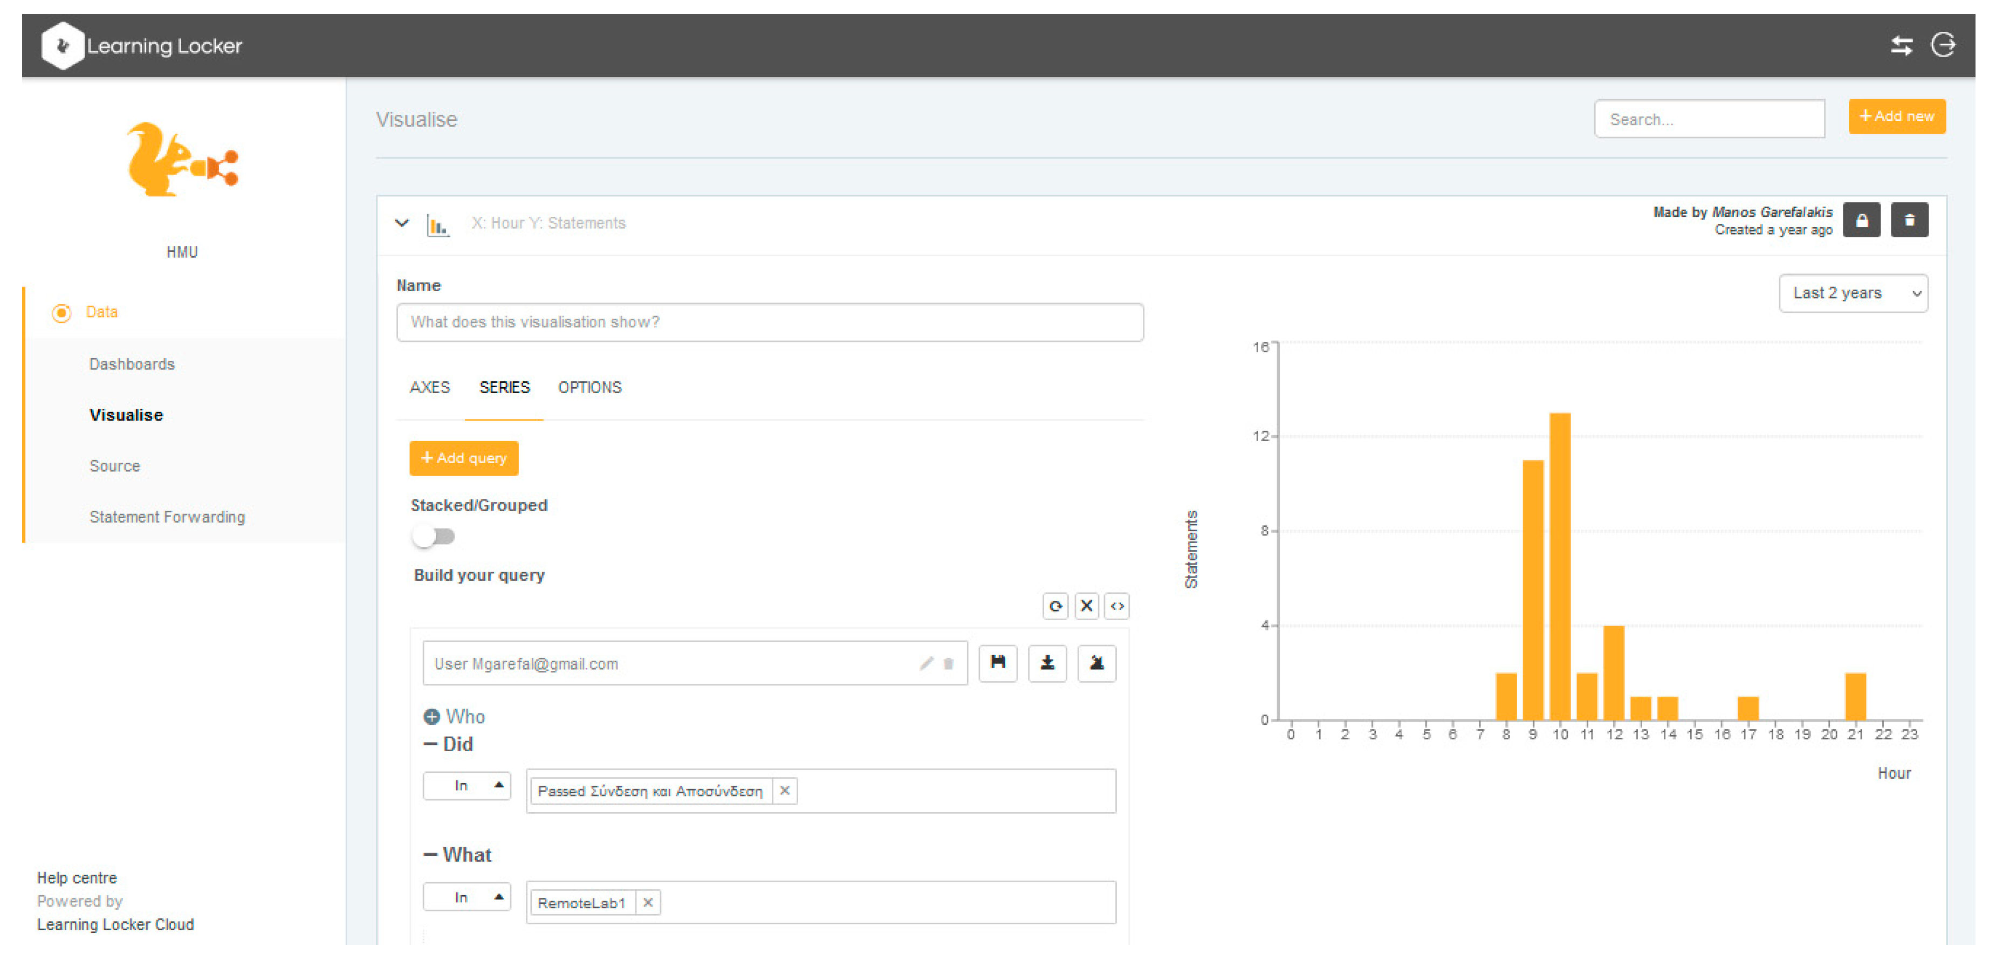The height and width of the screenshot is (961, 1989).
Task: Switch to the AXES tab
Action: coord(429,388)
